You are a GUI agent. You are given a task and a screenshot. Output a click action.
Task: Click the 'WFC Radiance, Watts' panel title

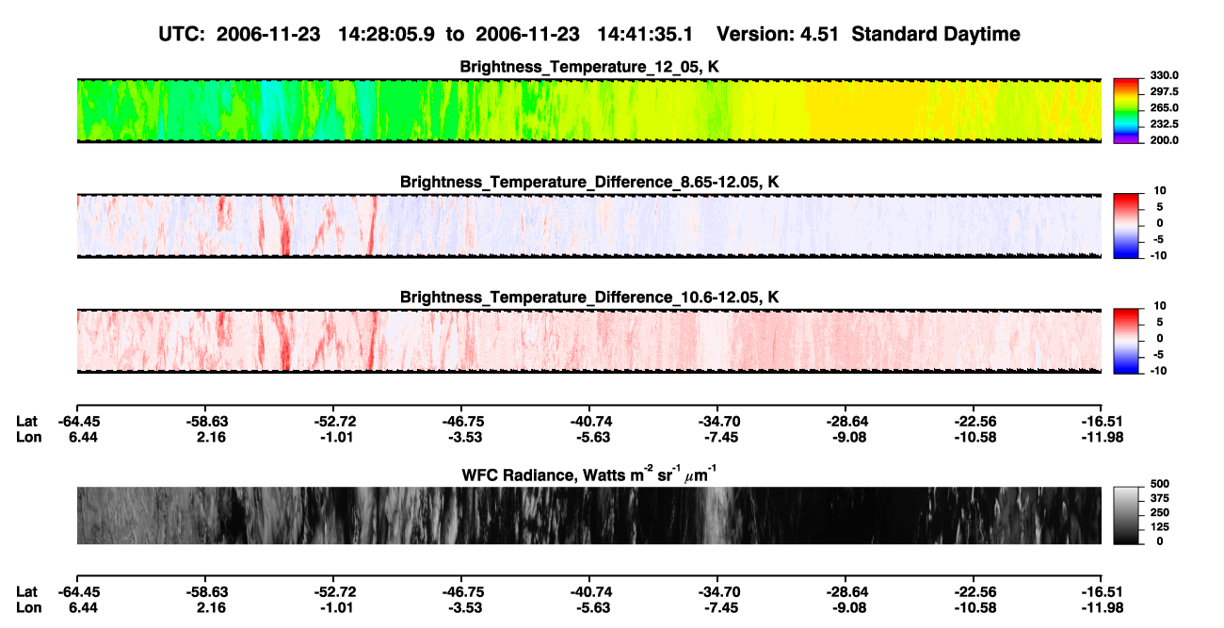click(589, 474)
